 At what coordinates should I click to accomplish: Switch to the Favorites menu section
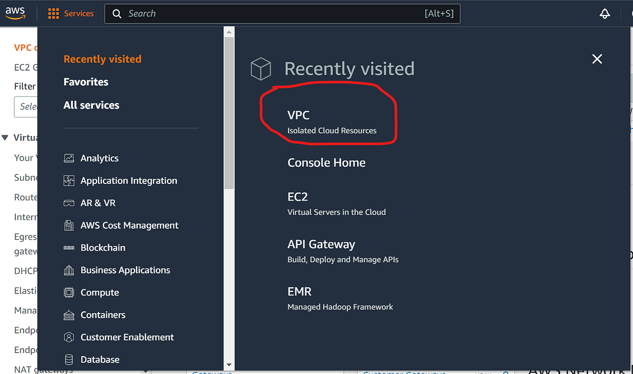coord(85,82)
